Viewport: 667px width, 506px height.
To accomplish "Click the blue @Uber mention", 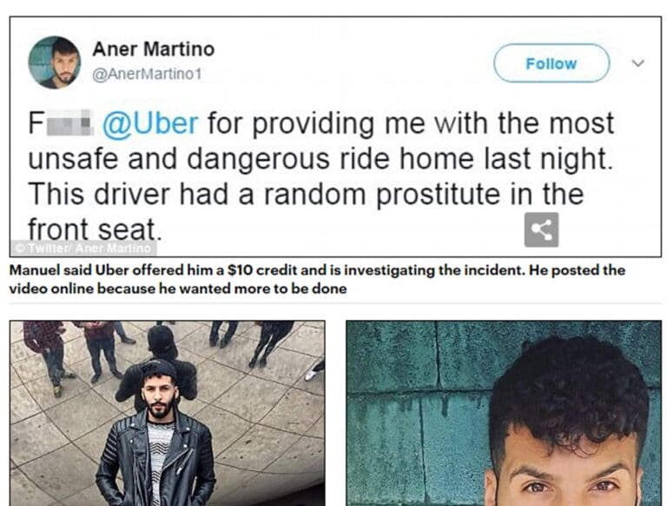I will coord(150,123).
